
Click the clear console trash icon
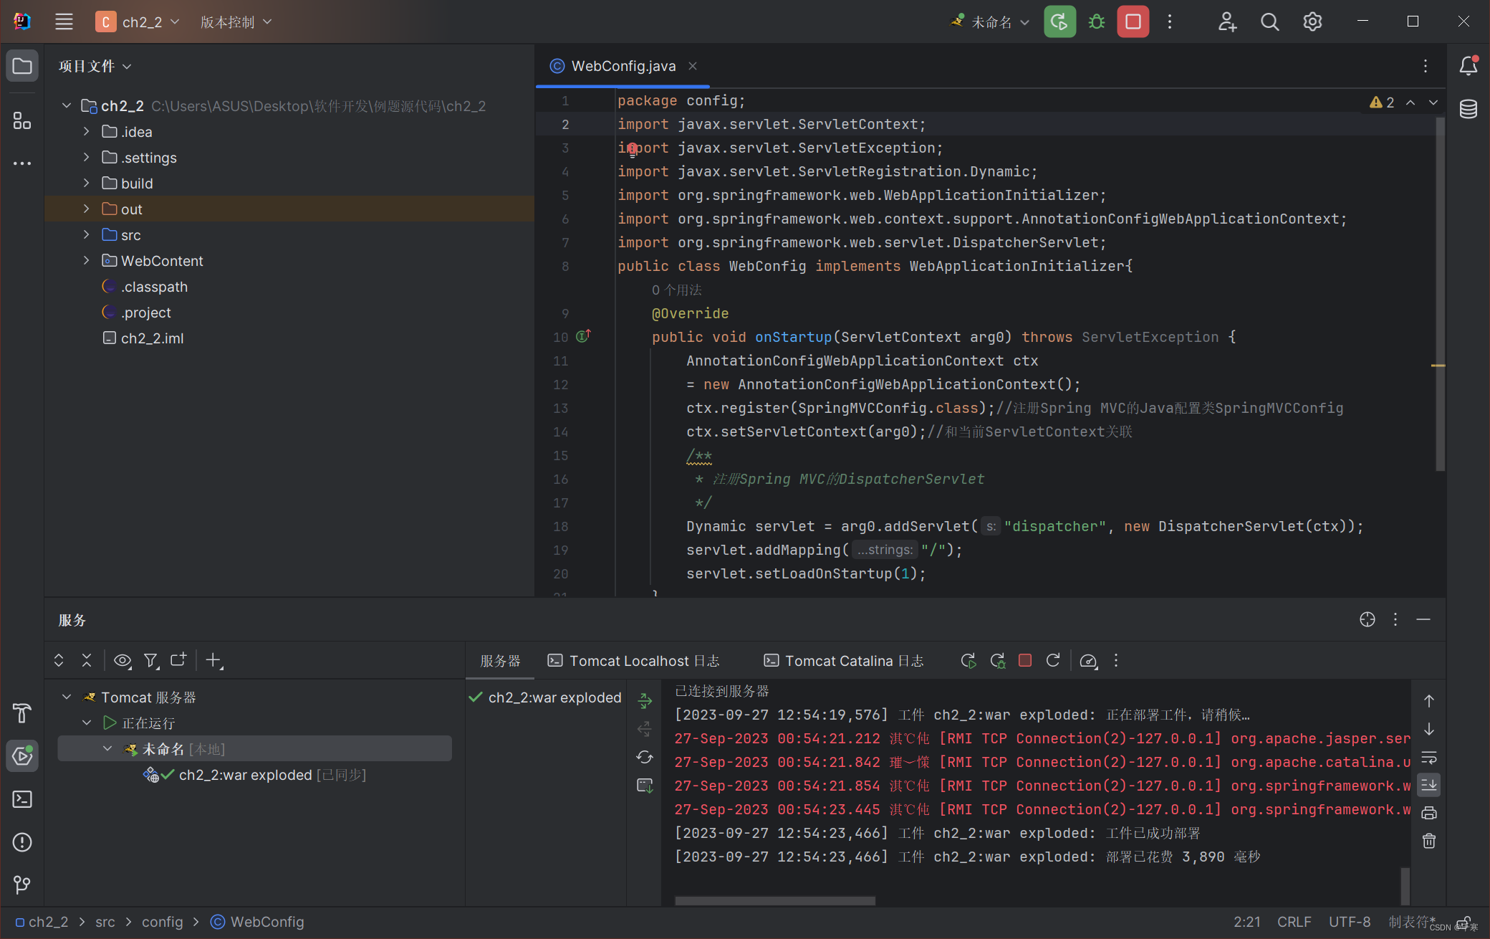click(x=1428, y=841)
